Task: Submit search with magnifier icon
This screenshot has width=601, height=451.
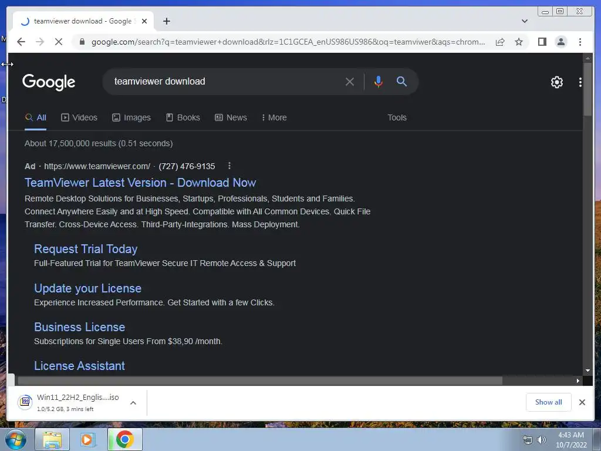Action: pos(401,81)
